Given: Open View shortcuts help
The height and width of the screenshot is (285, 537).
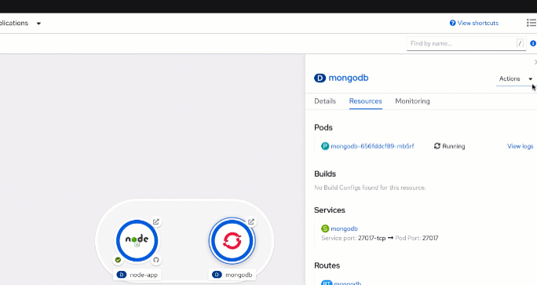Looking at the screenshot, I should click(478, 23).
